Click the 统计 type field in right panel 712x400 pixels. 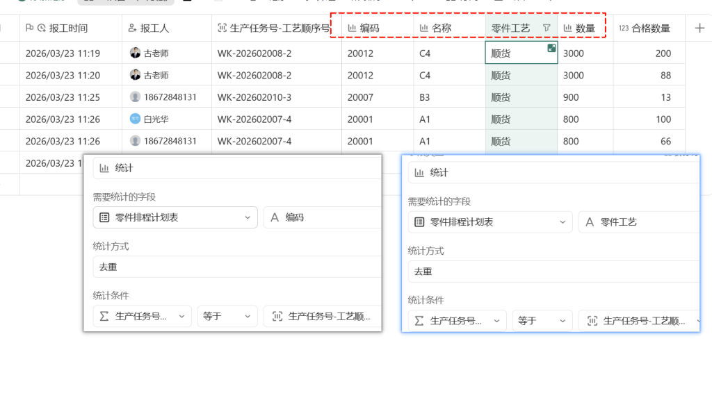pyautogui.click(x=553, y=173)
